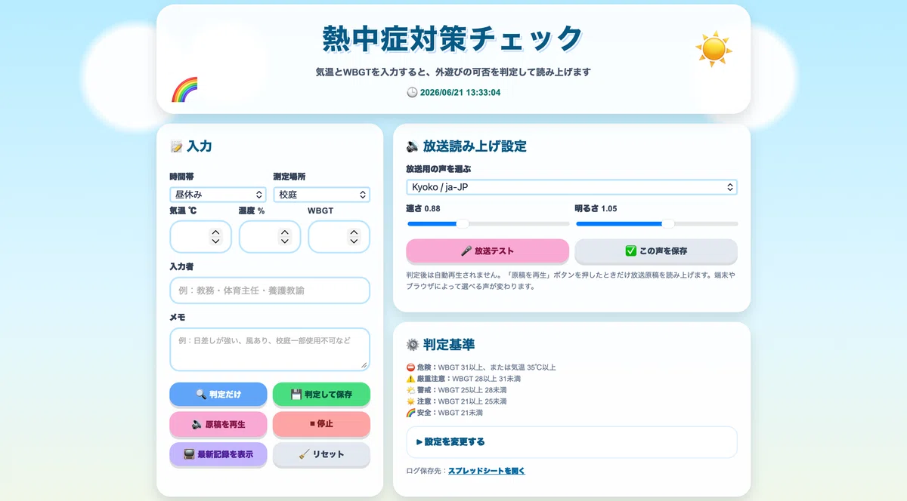Click the gear icon next to 判定基準
This screenshot has width=907, height=501.
413,345
